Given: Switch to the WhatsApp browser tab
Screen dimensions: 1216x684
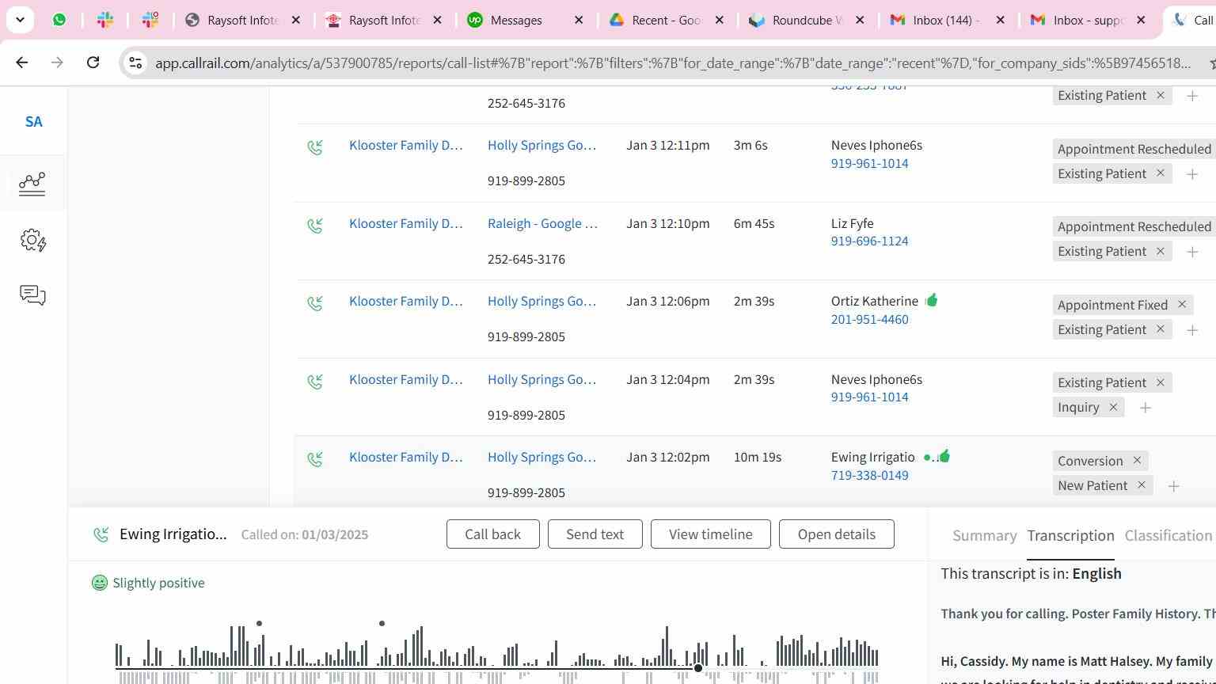Looking at the screenshot, I should (59, 20).
